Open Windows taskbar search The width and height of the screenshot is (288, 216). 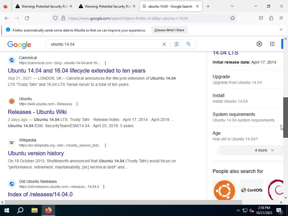coord(20,210)
